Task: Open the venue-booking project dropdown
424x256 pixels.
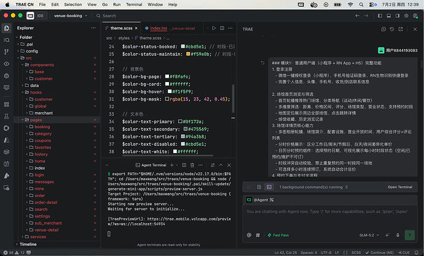Action: [71, 16]
